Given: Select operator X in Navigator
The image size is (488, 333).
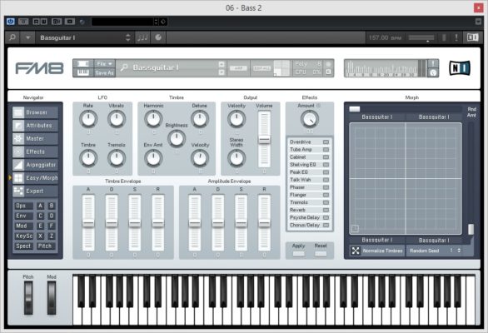Looking at the screenshot, I should [x=40, y=236].
